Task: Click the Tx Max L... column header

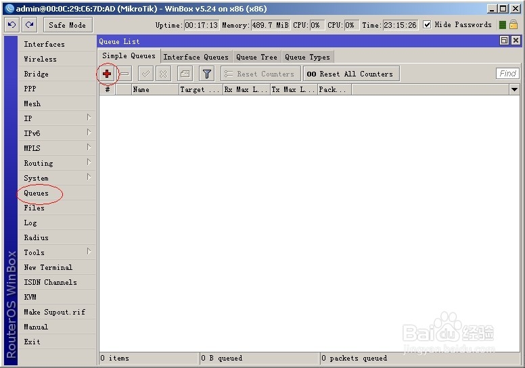Action: [x=294, y=89]
